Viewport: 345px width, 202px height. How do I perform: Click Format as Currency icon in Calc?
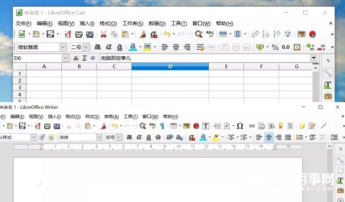click(x=260, y=47)
